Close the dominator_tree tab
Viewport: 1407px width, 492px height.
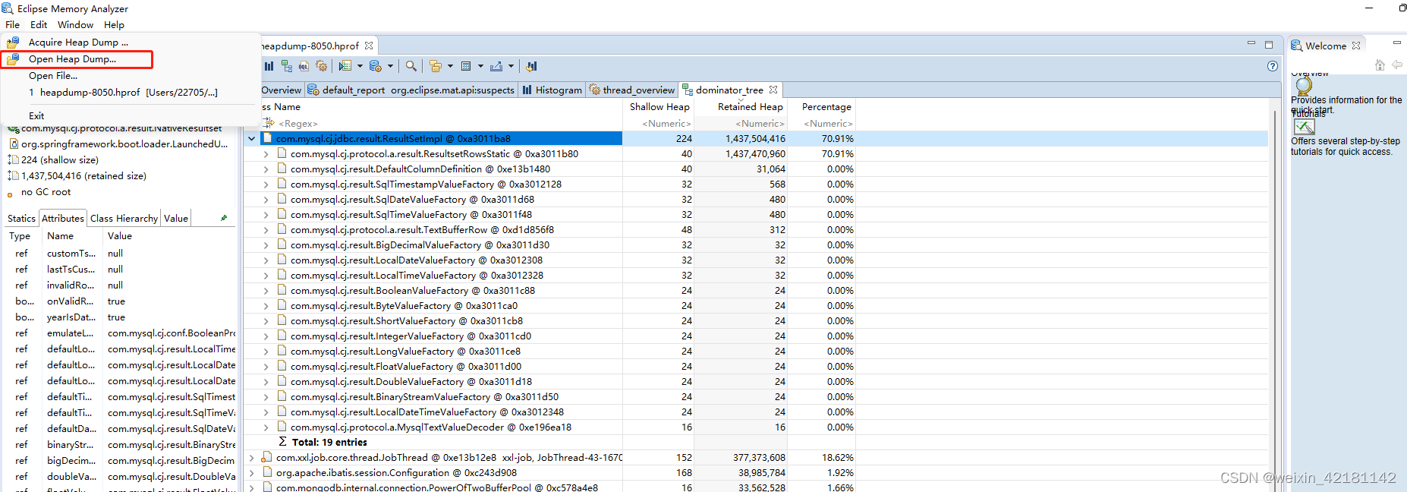pyautogui.click(x=773, y=90)
